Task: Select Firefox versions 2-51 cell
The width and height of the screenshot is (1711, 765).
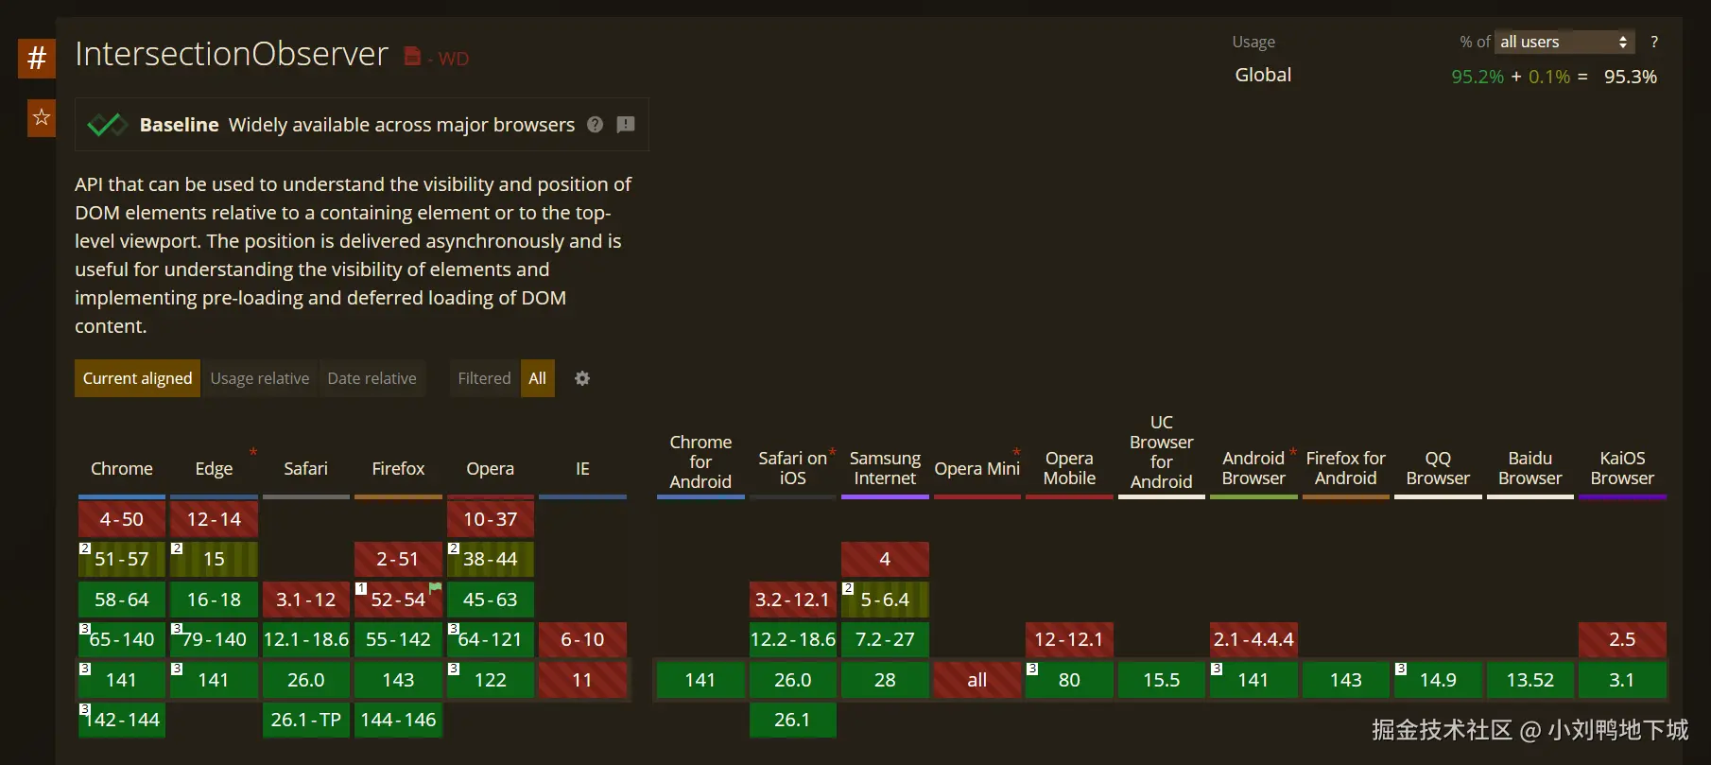Action: tap(398, 559)
